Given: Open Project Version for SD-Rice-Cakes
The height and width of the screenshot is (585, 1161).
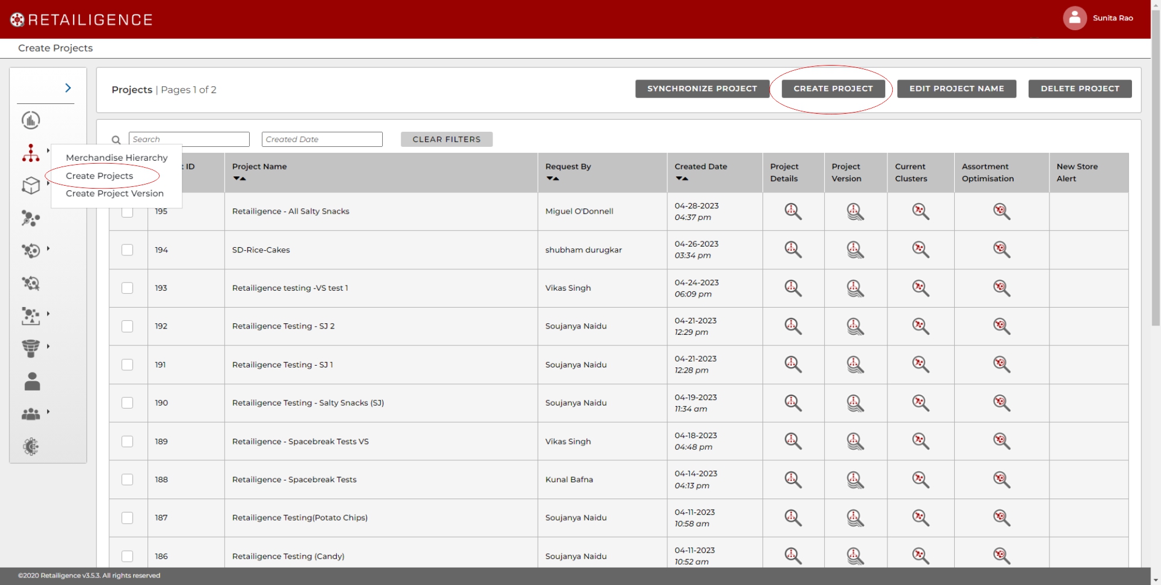Looking at the screenshot, I should pos(854,250).
